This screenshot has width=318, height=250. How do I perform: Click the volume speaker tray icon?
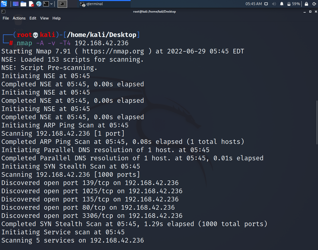(x=274, y=4)
